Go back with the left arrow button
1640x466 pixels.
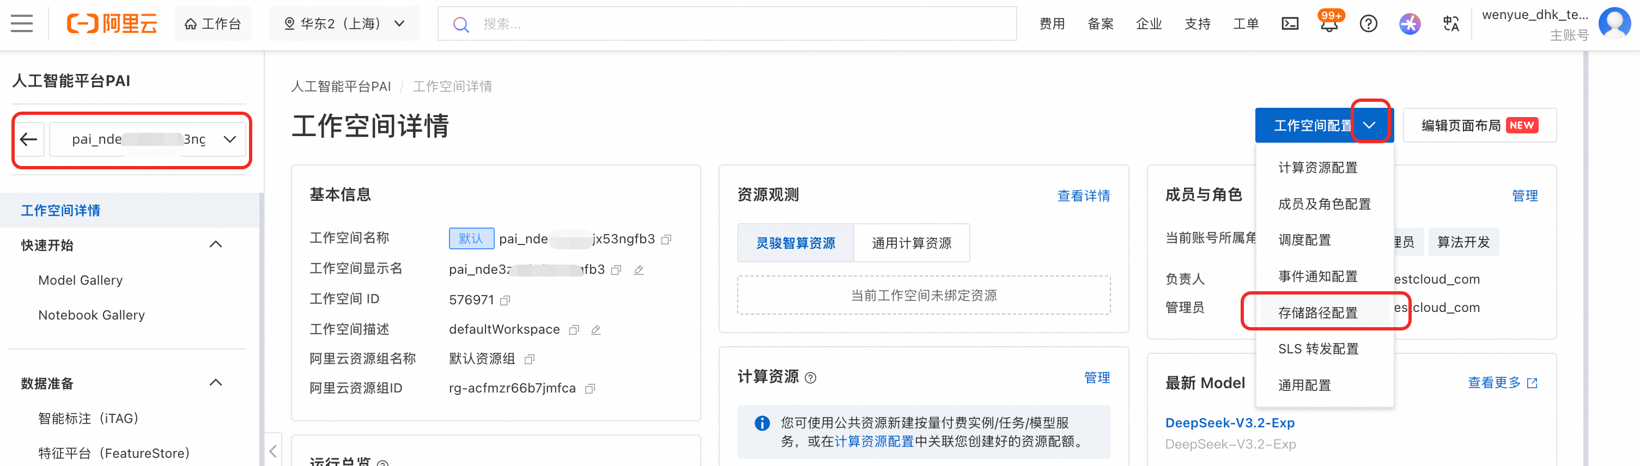29,139
